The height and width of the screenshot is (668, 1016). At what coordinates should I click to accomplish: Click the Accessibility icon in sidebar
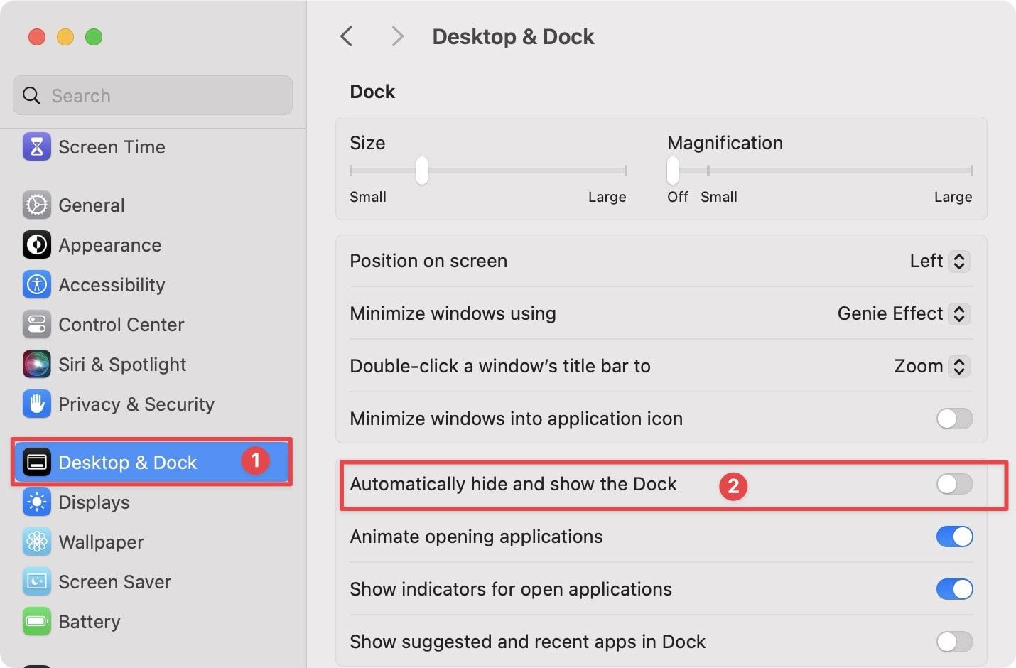tap(36, 285)
